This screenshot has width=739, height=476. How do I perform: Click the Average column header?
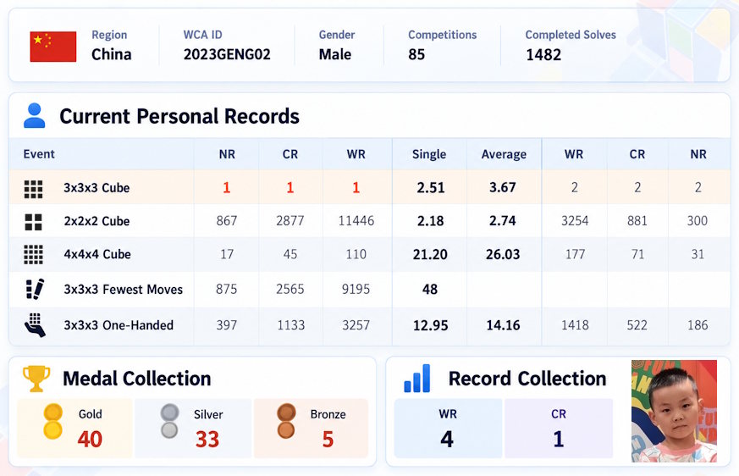pyautogui.click(x=504, y=154)
